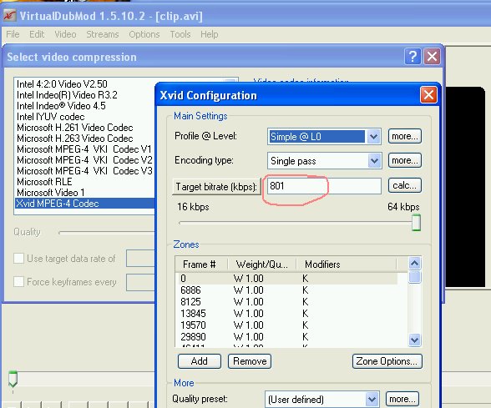Select zone row at frame 29890
This screenshot has width=491, height=408.
tap(288, 337)
